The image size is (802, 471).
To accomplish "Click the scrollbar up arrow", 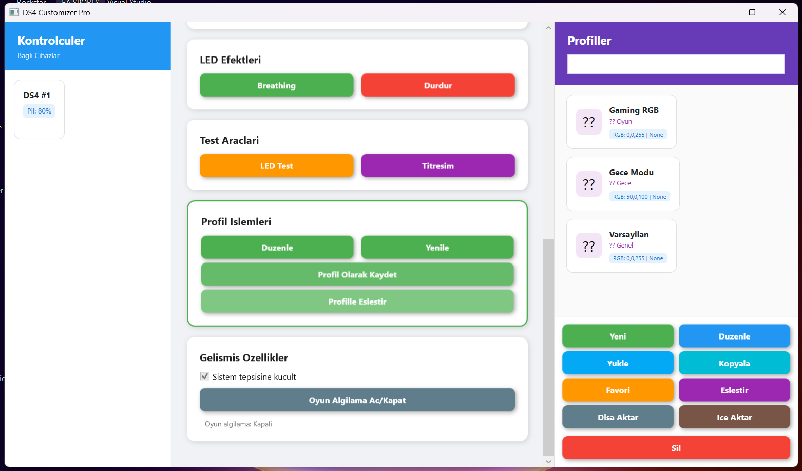I will pos(548,28).
